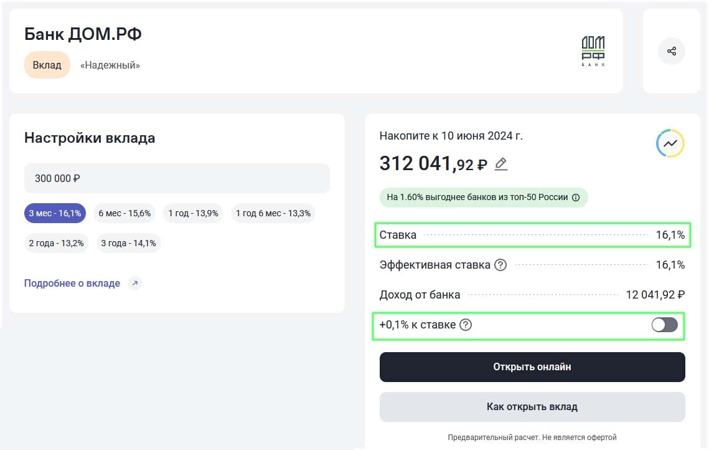Click the Как открыть вклад button
709x450 pixels.
pos(532,406)
